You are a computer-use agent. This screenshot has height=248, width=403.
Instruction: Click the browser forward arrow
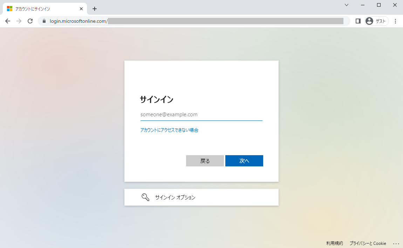click(19, 21)
